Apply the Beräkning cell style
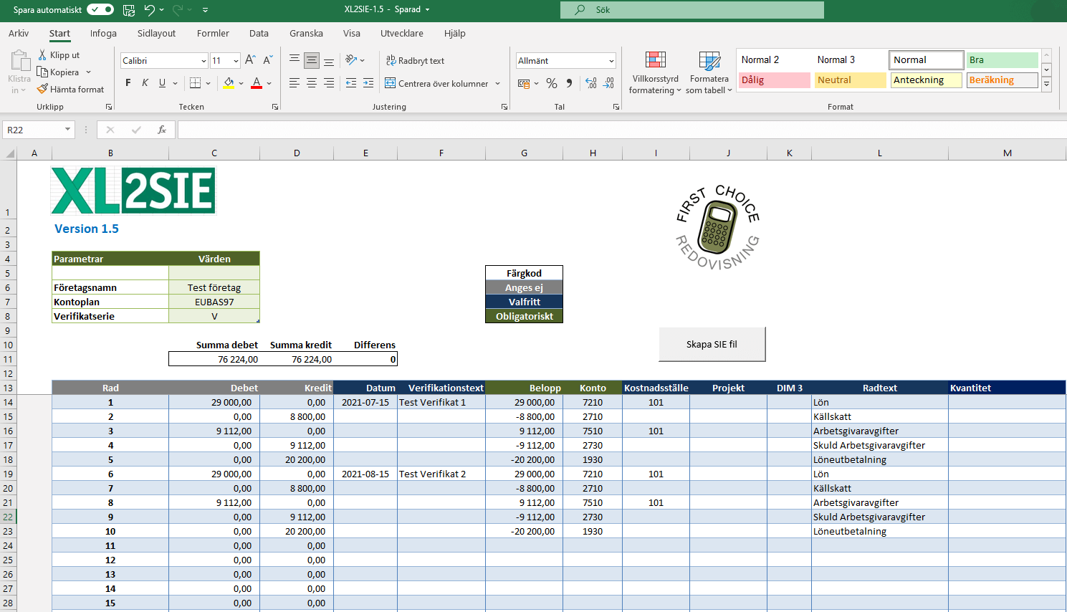 point(1003,80)
